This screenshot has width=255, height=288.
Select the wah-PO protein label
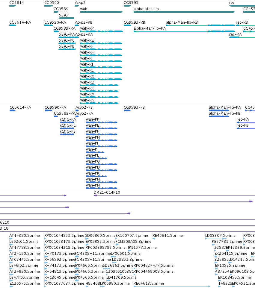point(93,161)
